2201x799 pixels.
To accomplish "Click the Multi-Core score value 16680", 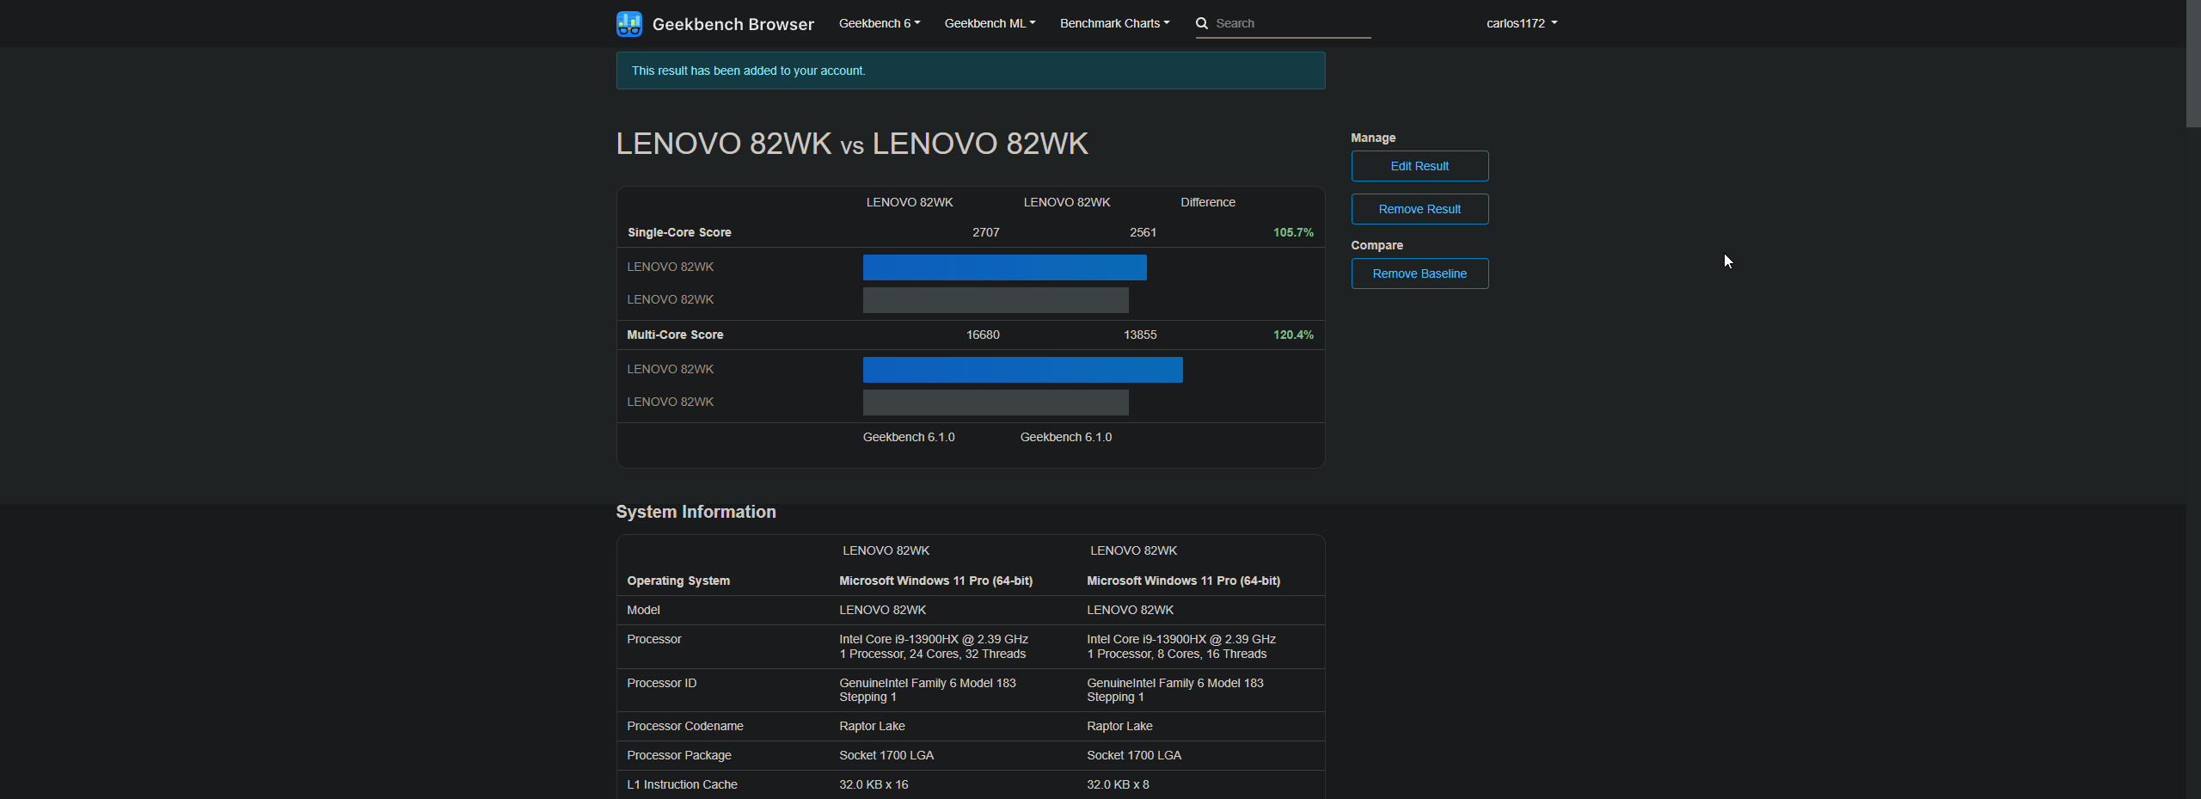I will [983, 335].
